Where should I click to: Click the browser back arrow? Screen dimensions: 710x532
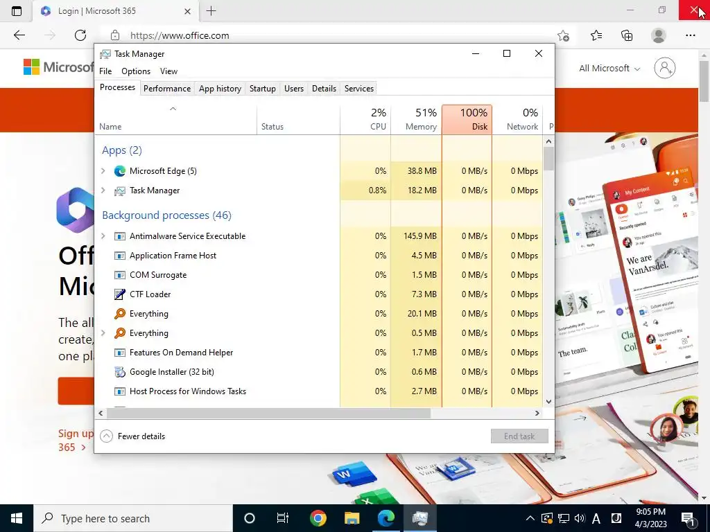(19, 35)
